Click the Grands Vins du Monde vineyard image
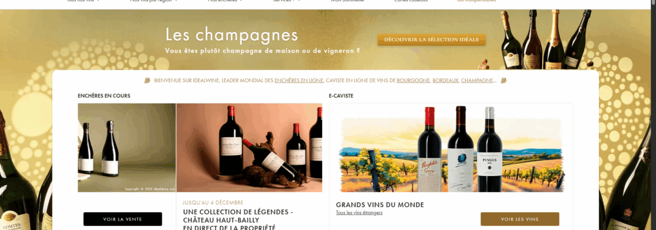This screenshot has width=656, height=230. pos(451,149)
